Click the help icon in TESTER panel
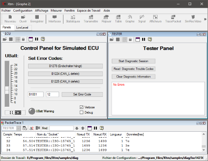This screenshot has width=208, height=161. click(150, 39)
